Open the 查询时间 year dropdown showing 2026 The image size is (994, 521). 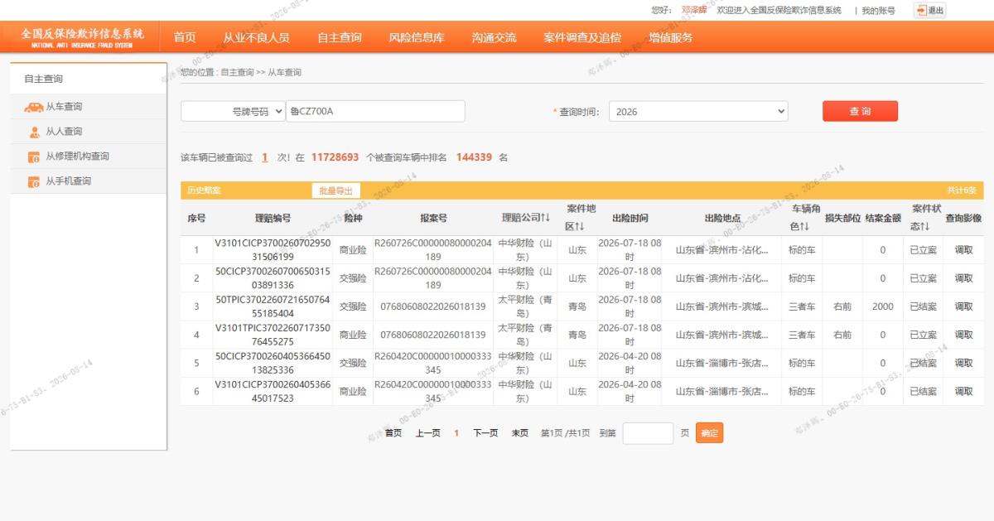[x=698, y=111]
